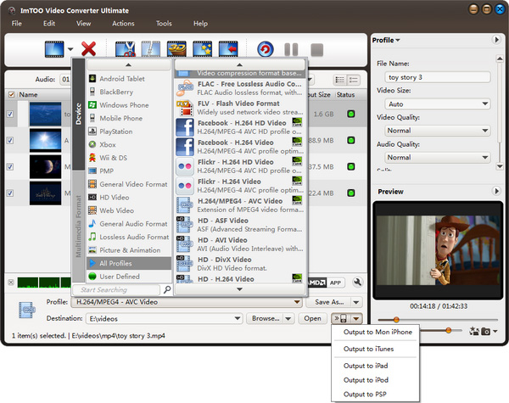Select HD AVI Video profile

tap(239, 243)
